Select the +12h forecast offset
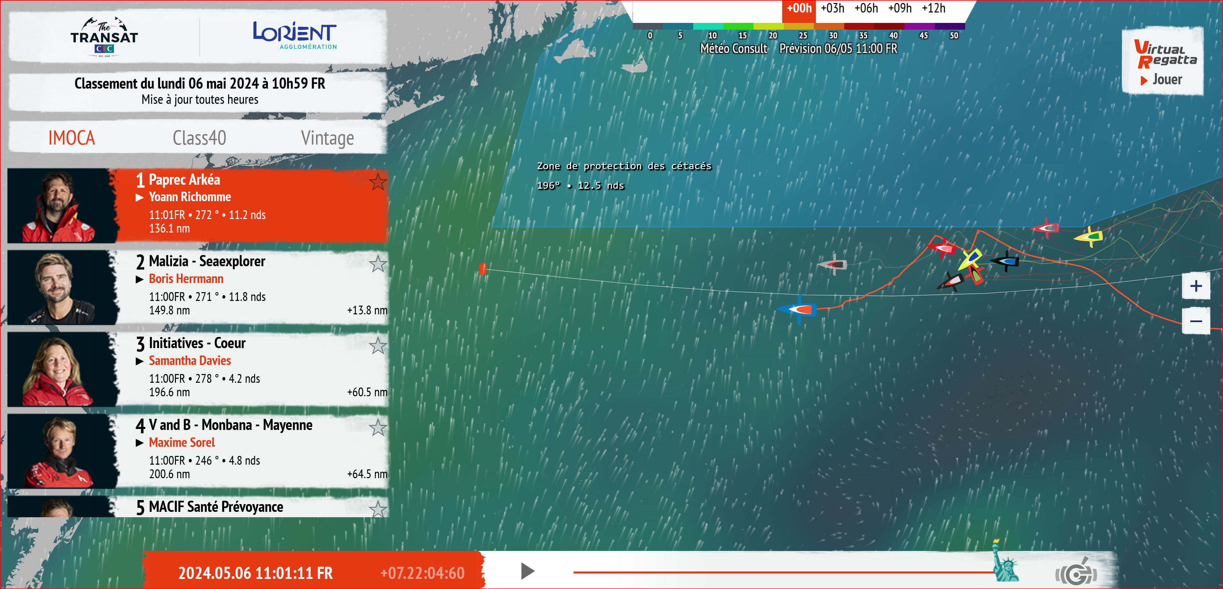Viewport: 1223px width, 589px height. tap(934, 8)
